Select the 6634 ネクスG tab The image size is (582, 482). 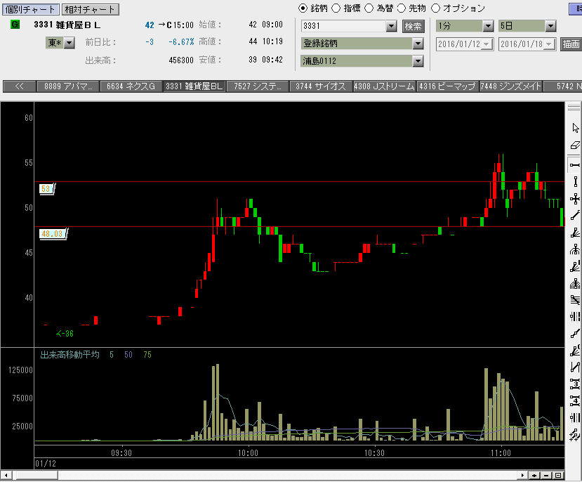131,86
